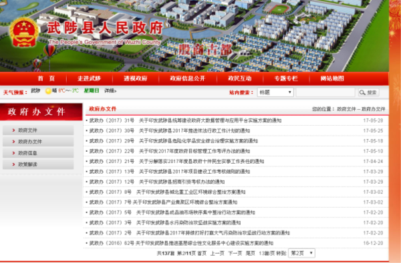Screen dimensions: 401x263
Task: Click red arrow beside 政府信息
Action: point(13,153)
